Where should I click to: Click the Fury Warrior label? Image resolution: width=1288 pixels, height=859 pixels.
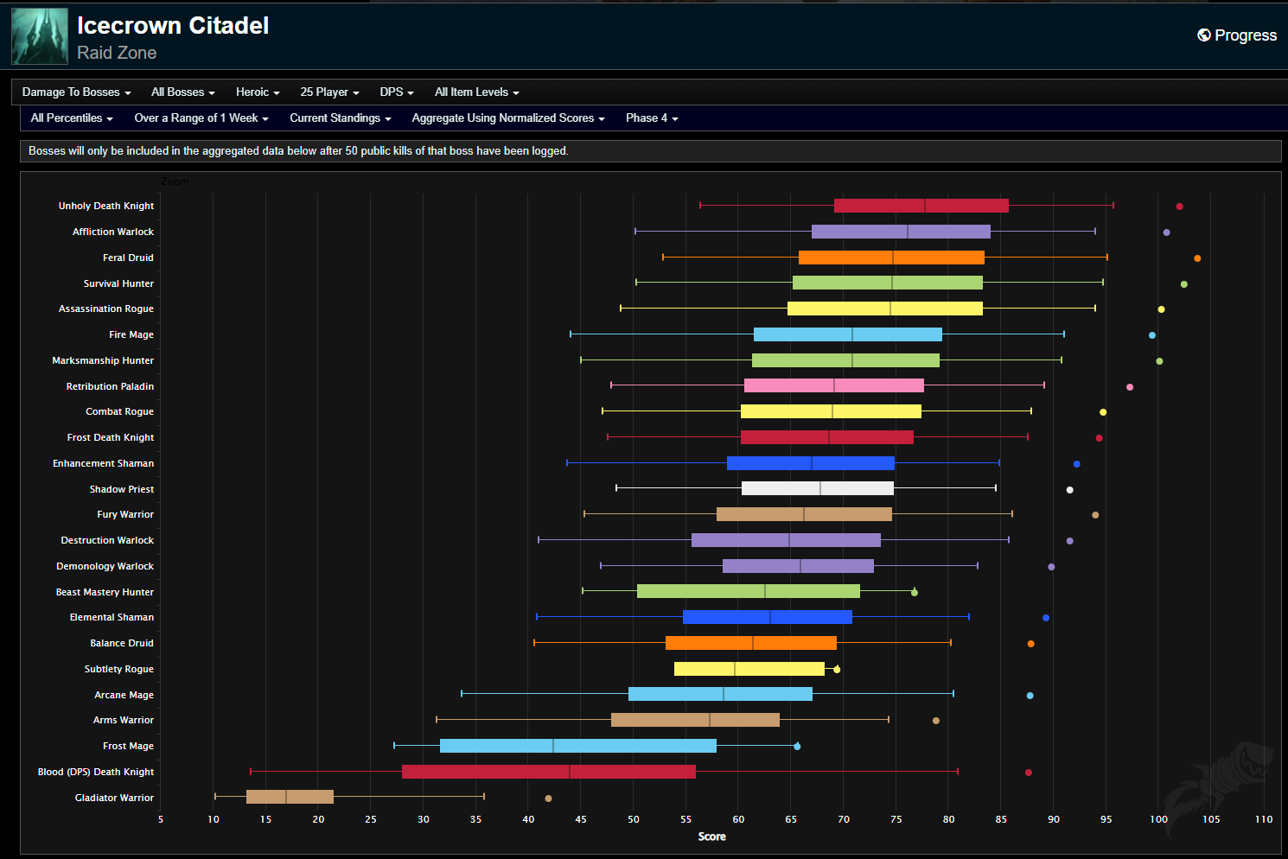pyautogui.click(x=125, y=514)
